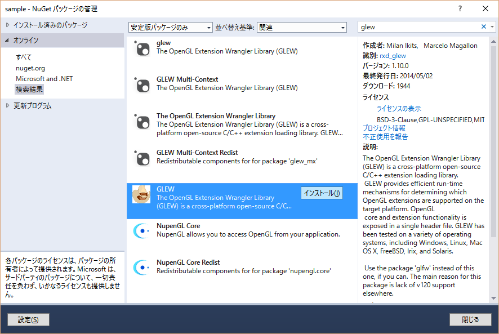Select GLEW Multi-Context Redist title

pyautogui.click(x=197, y=153)
